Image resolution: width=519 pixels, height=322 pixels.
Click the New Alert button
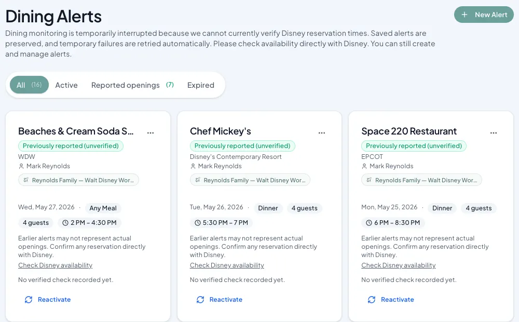click(484, 15)
